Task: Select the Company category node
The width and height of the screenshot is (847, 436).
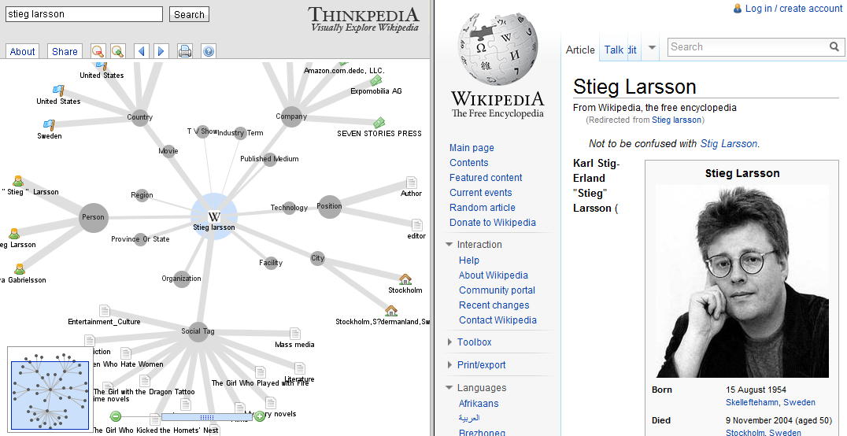Action: [x=291, y=116]
